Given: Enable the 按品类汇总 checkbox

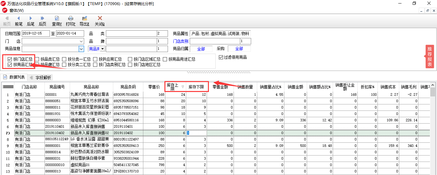Looking at the screenshot, I should tap(37, 59).
